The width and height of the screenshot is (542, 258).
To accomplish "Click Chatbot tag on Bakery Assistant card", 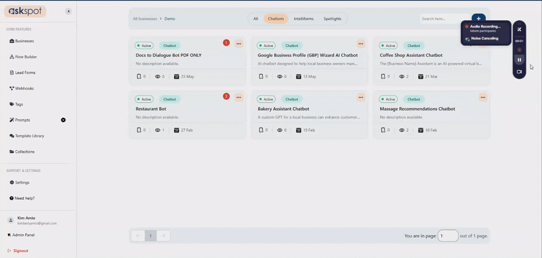I will click(x=292, y=99).
